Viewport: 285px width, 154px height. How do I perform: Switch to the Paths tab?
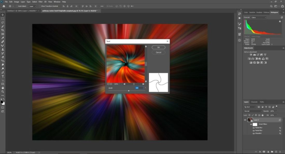click(262, 102)
